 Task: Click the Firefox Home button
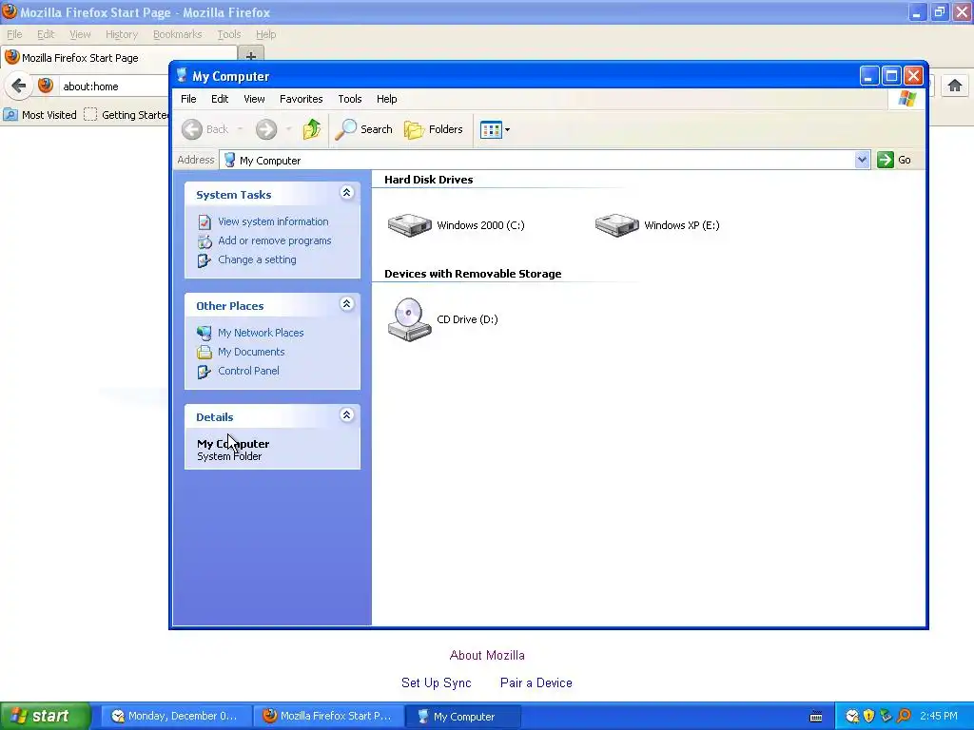(955, 86)
